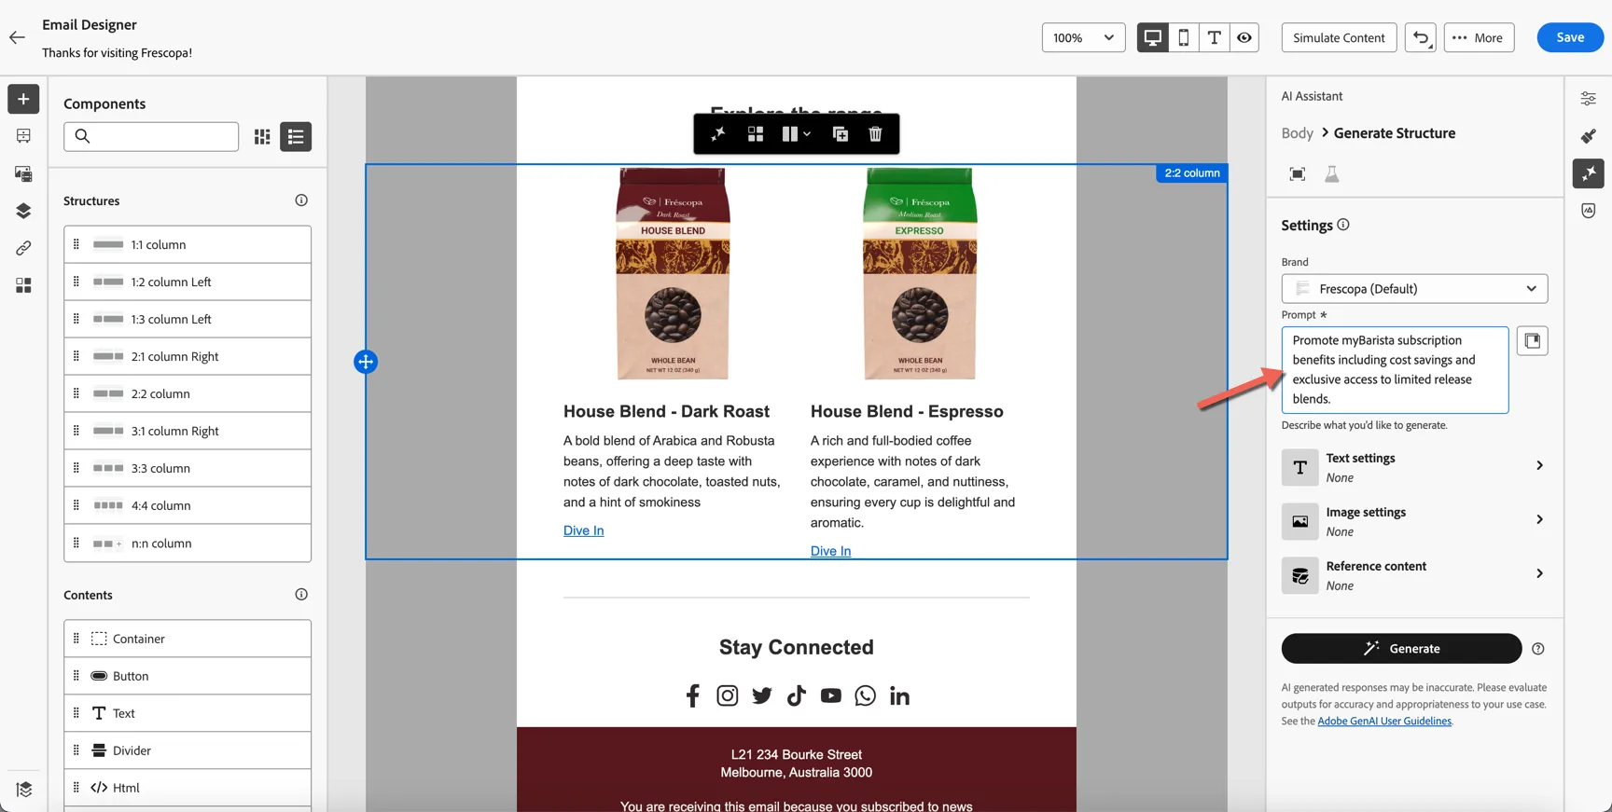The width and height of the screenshot is (1612, 812).
Task: Switch components to grid view
Action: click(x=262, y=137)
